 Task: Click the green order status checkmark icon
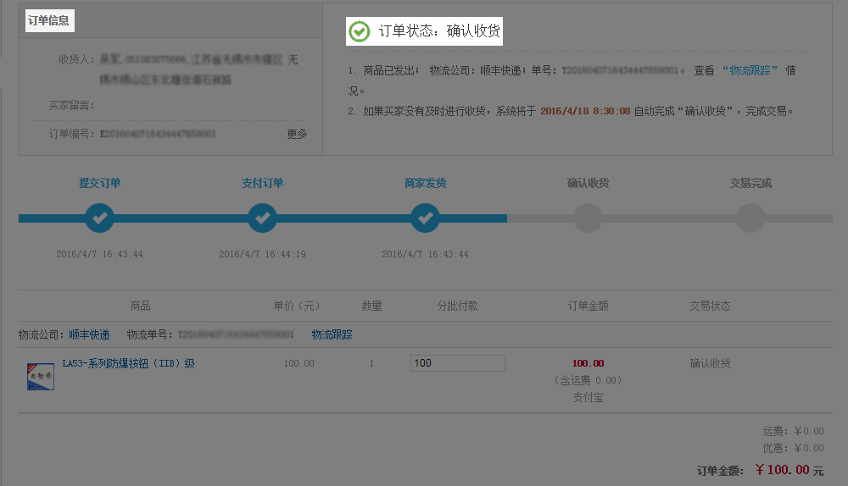pyautogui.click(x=360, y=31)
